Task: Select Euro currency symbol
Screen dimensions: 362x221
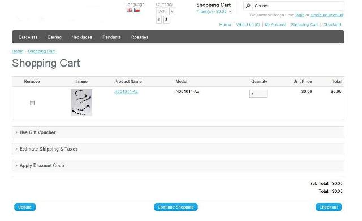Action: click(x=172, y=11)
